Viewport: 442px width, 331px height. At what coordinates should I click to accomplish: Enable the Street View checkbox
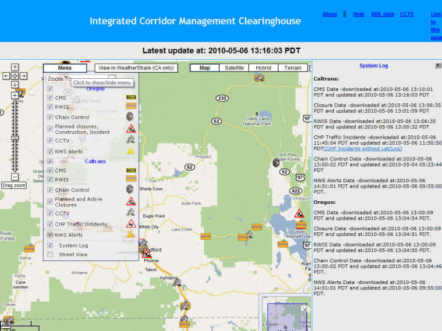point(50,255)
